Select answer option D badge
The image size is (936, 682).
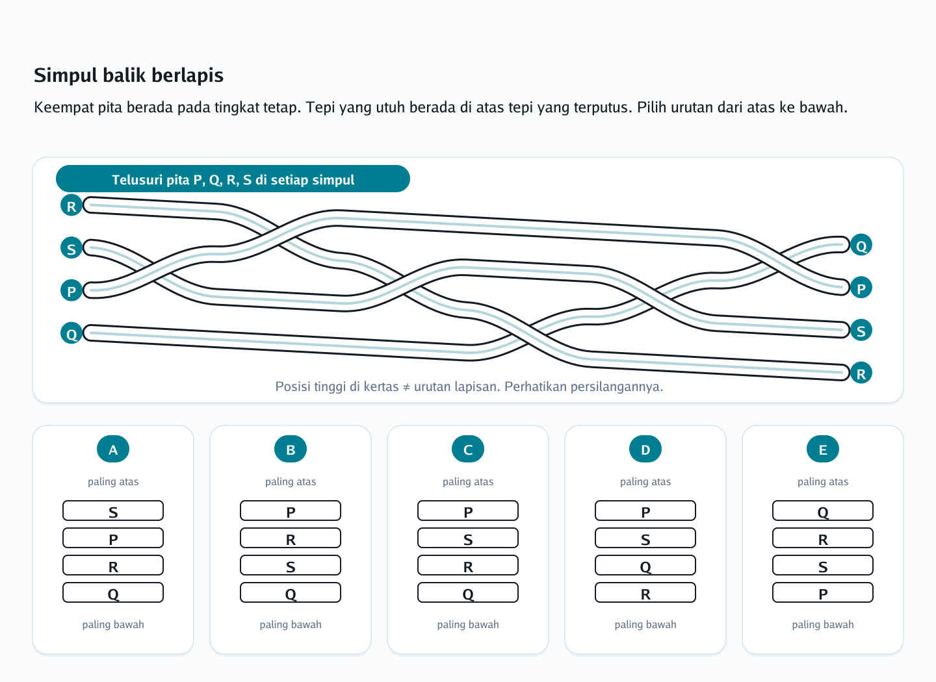645,449
